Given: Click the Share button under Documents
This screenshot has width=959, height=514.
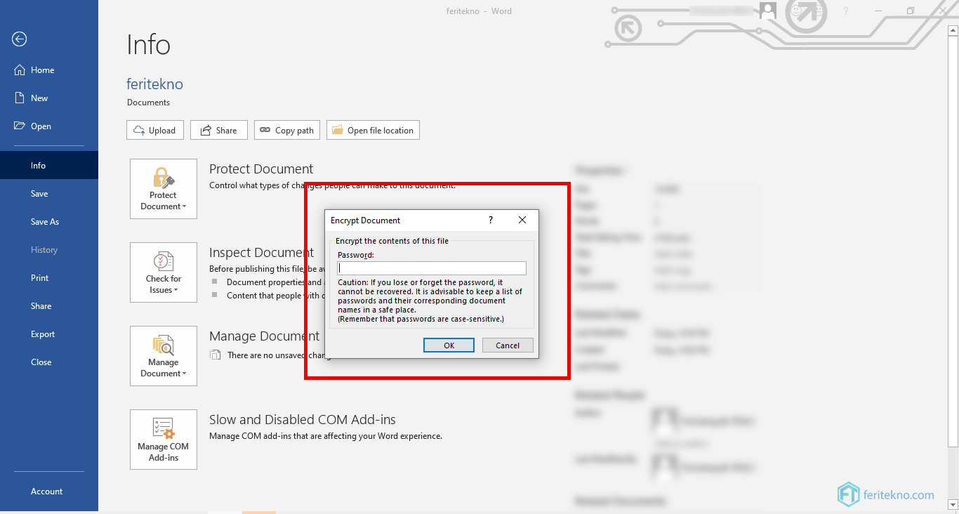Looking at the screenshot, I should pos(219,130).
